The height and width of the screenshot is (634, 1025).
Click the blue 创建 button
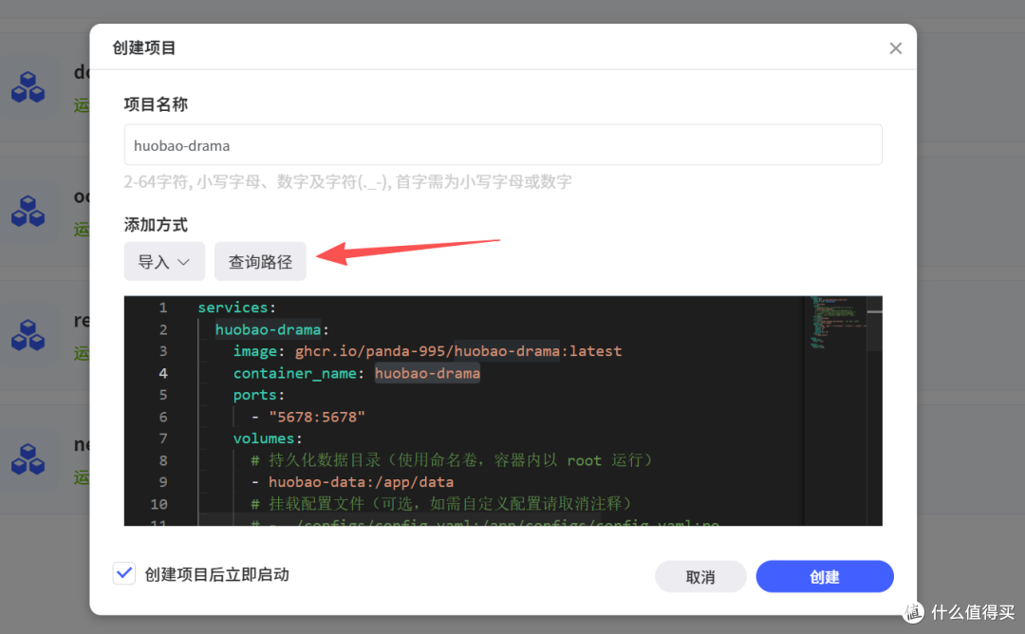tap(825, 576)
